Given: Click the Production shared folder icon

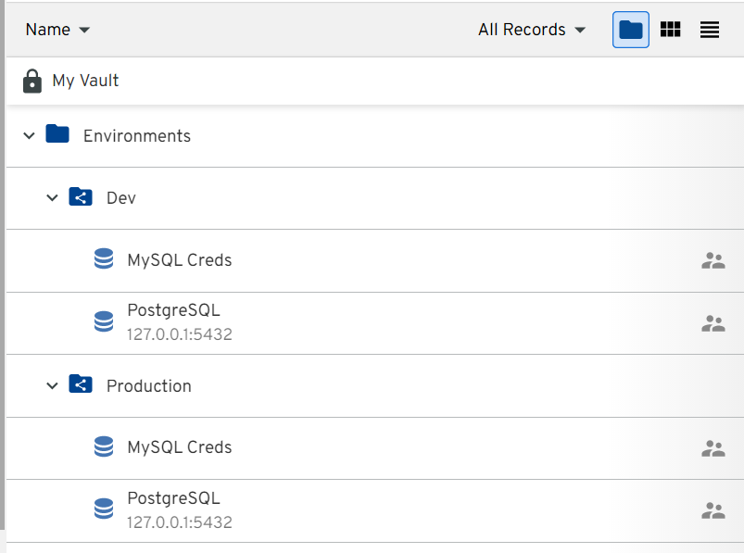Looking at the screenshot, I should point(81,385).
